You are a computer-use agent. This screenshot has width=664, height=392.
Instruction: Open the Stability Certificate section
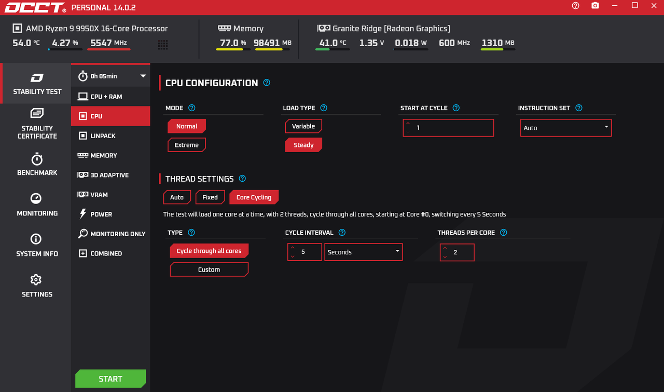tap(37, 124)
